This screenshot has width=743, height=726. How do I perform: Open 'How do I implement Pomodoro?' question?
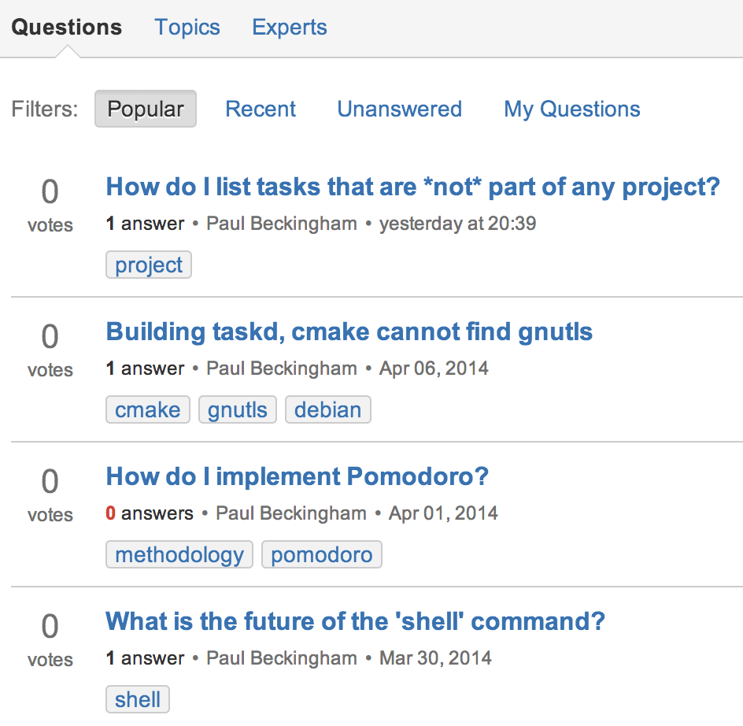tap(297, 476)
